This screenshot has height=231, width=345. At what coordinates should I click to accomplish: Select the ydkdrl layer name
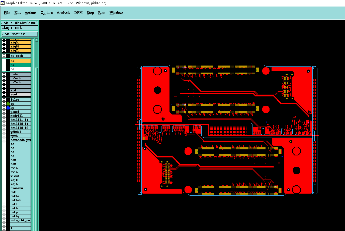tap(21, 132)
